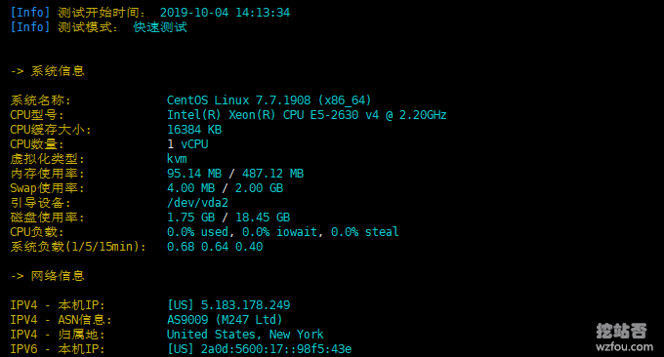Click the CPU load 0.0% used line
The height and width of the screenshot is (357, 664).
click(283, 232)
